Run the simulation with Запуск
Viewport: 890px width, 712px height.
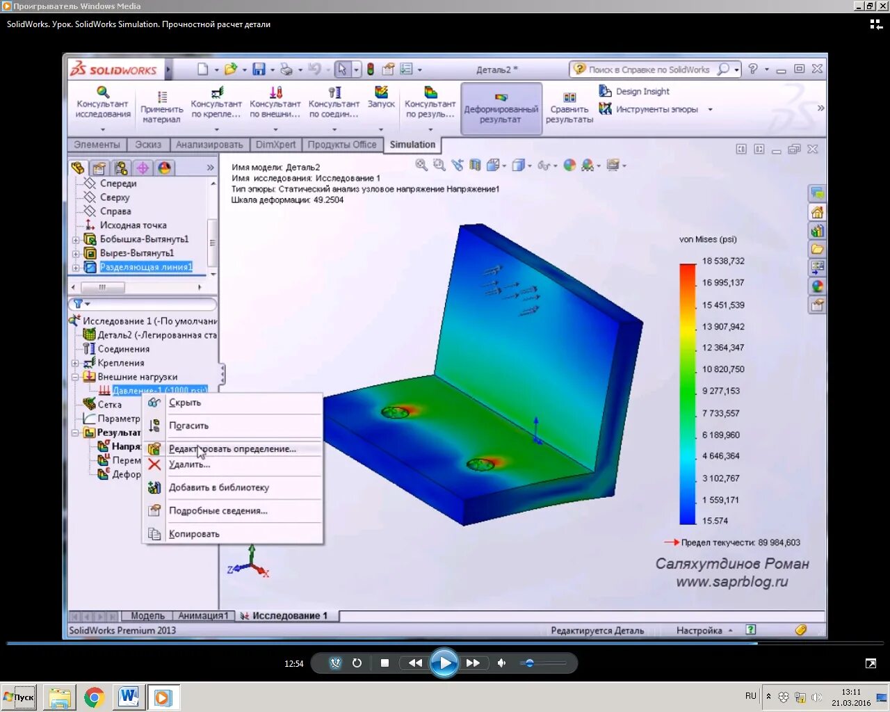point(381,97)
